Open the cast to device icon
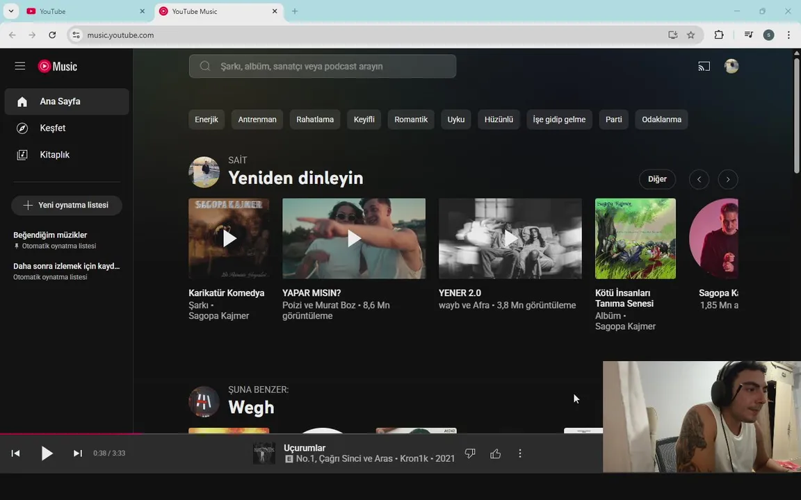The image size is (801, 500). [704, 67]
